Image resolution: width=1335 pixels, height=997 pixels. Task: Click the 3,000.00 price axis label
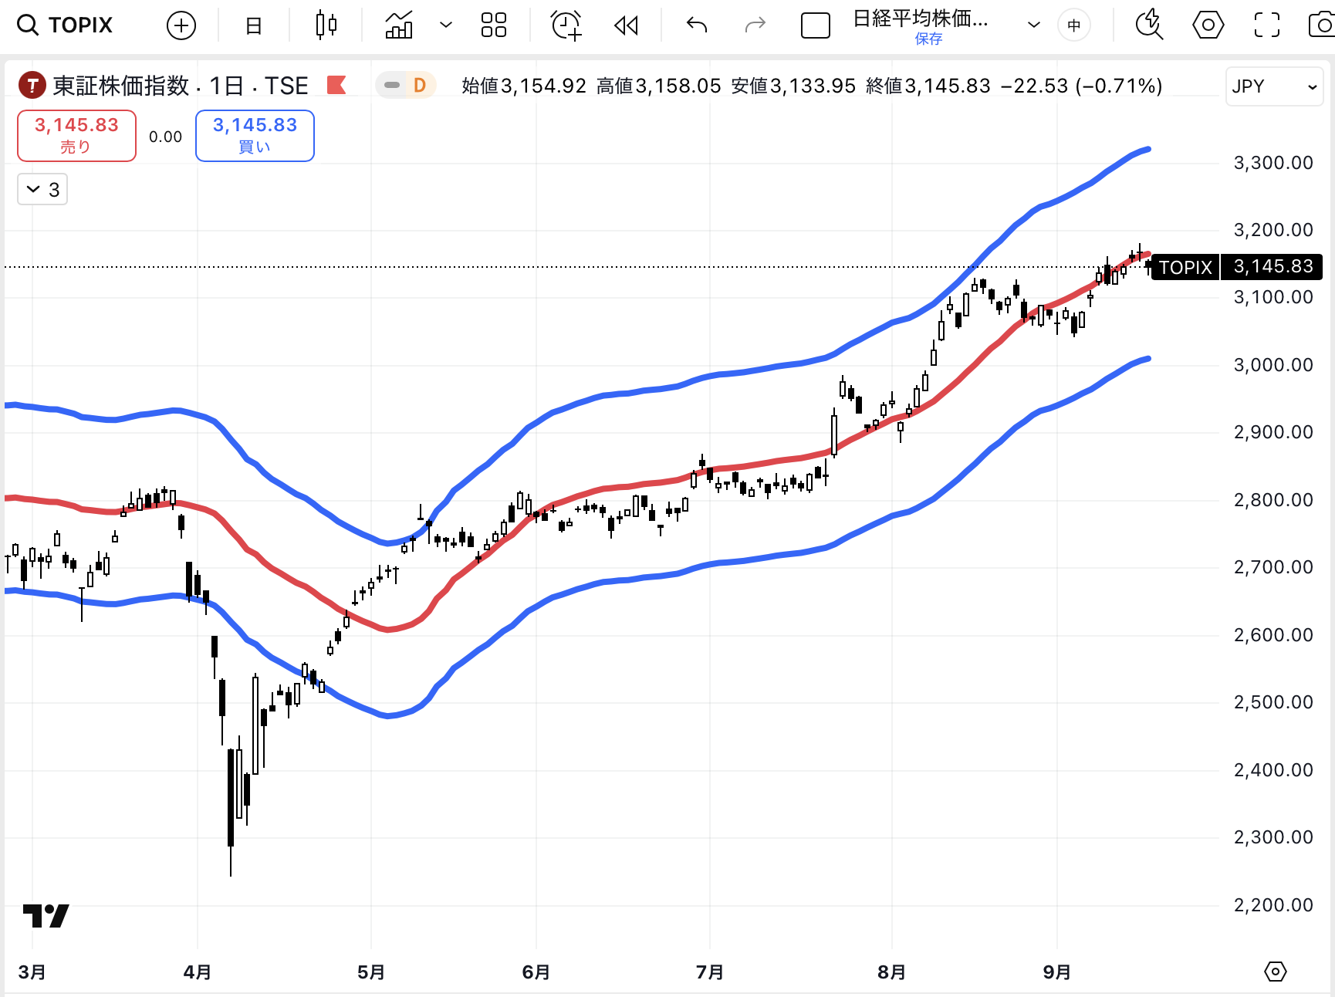click(1273, 365)
